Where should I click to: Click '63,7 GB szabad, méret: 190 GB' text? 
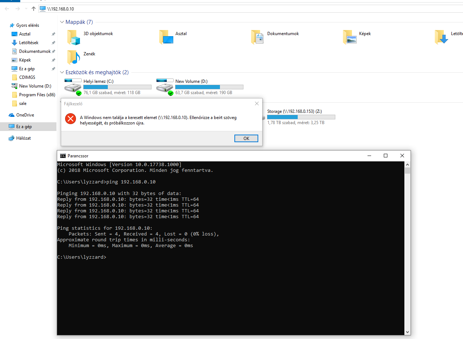204,93
